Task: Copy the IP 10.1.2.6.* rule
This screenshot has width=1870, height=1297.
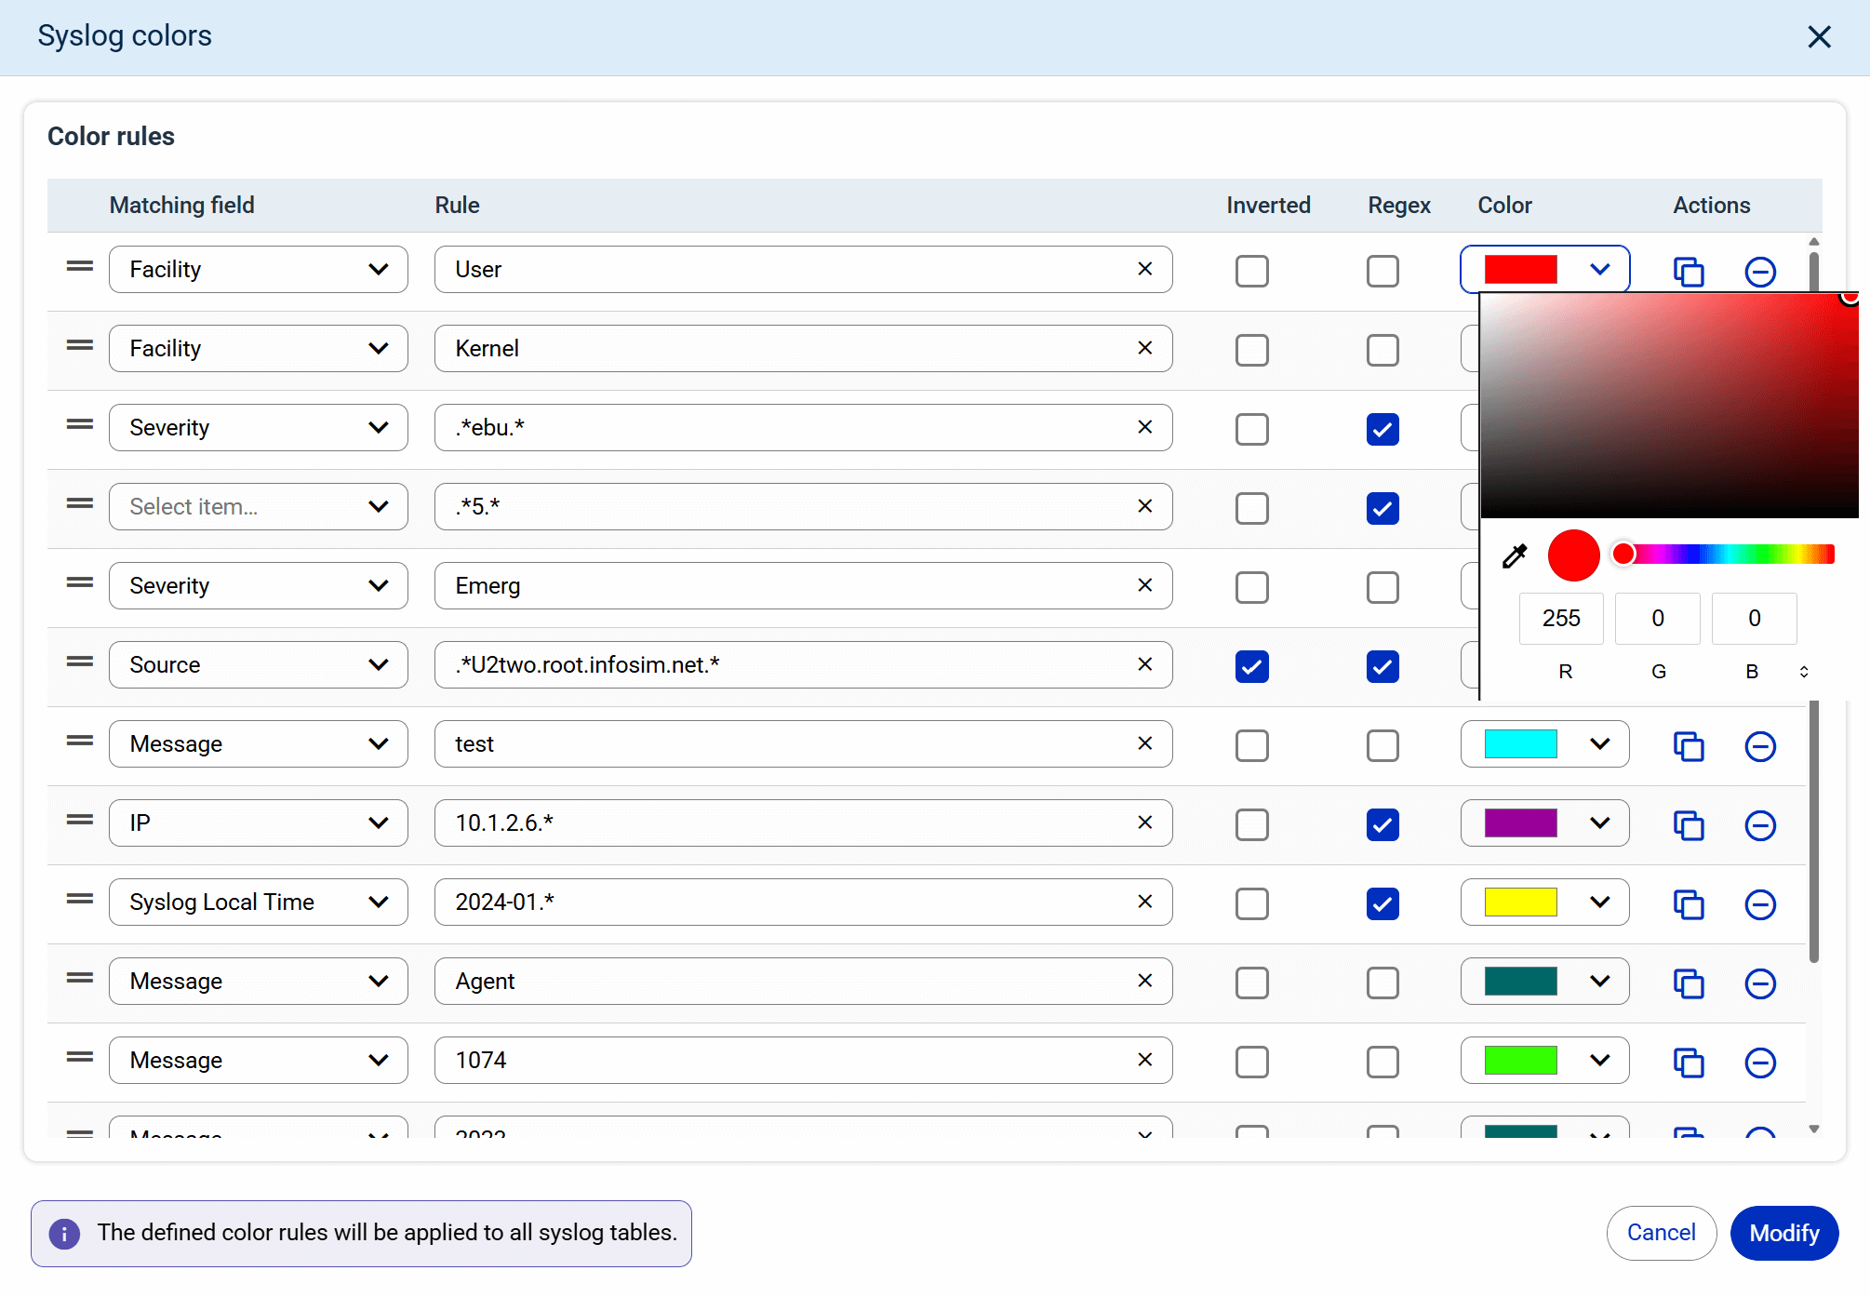Action: tap(1688, 825)
